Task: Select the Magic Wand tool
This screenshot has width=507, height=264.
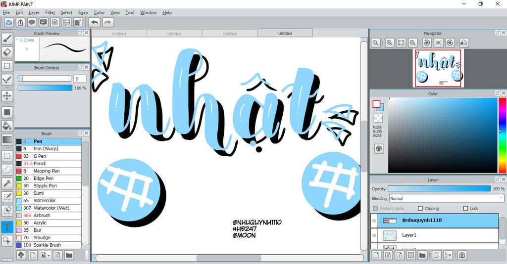Action: 7,183
